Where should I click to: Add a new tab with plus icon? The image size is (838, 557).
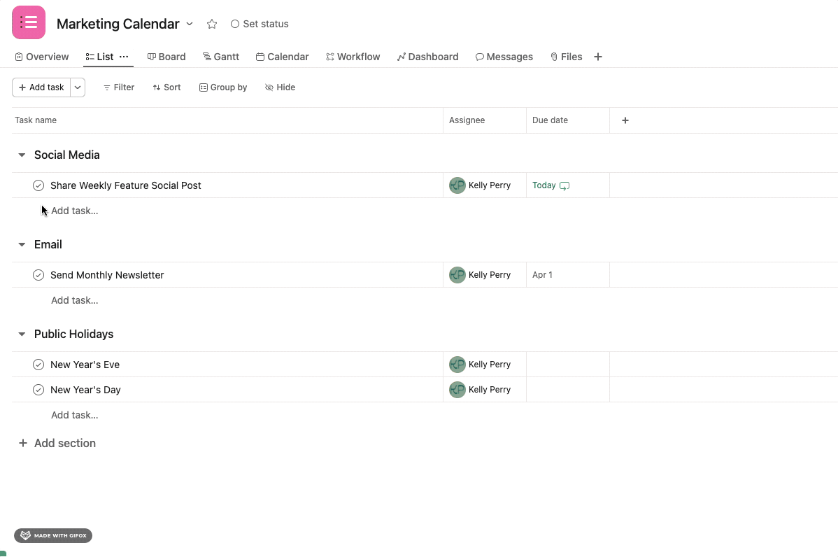598,57
